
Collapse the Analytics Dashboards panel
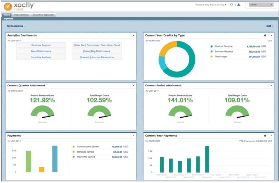[134, 35]
